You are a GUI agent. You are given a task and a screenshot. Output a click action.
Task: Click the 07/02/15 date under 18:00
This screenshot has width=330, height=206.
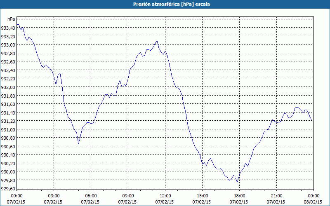[239, 202]
